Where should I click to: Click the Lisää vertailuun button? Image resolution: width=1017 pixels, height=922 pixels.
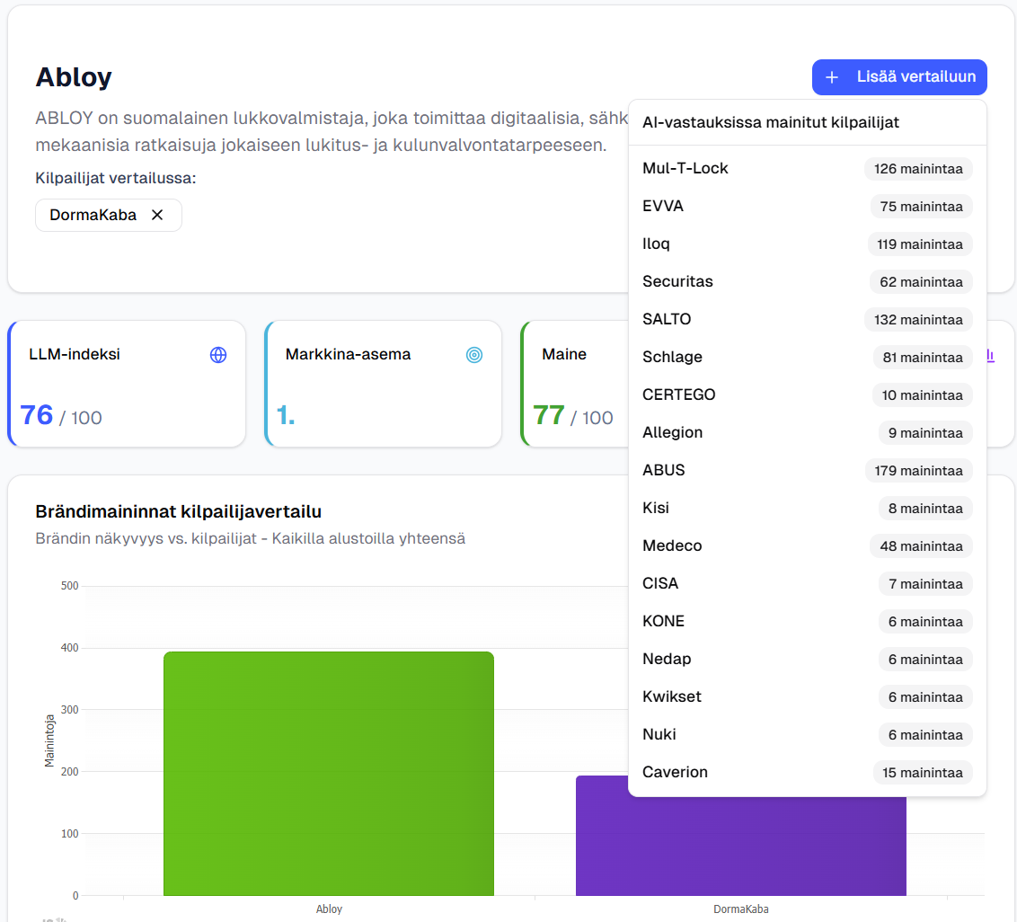click(898, 77)
